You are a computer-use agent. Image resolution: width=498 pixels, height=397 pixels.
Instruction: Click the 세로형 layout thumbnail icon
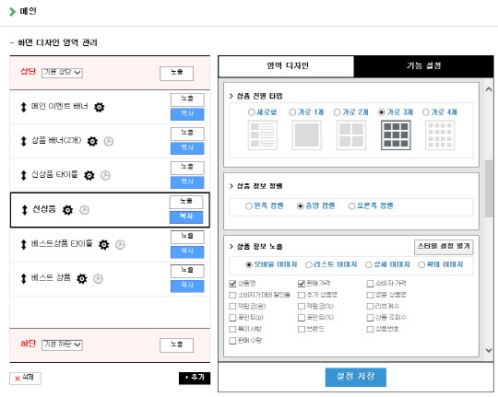[x=262, y=134]
